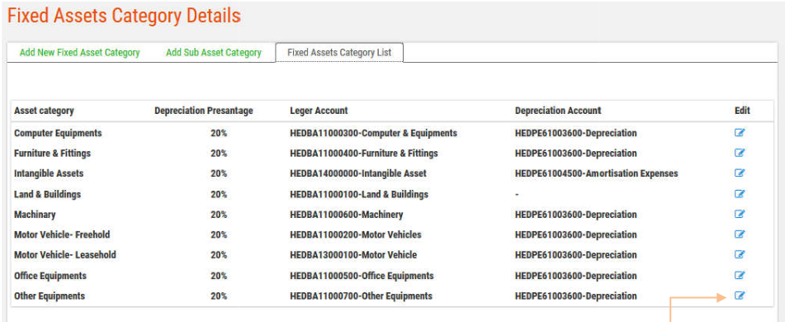Click Other Equipments depreciation account cell
The height and width of the screenshot is (322, 785).
click(576, 296)
